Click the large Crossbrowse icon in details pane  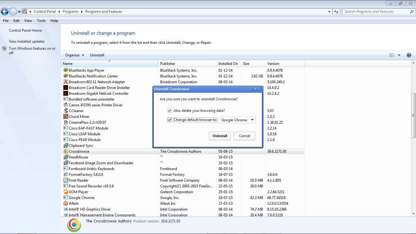pos(74,225)
